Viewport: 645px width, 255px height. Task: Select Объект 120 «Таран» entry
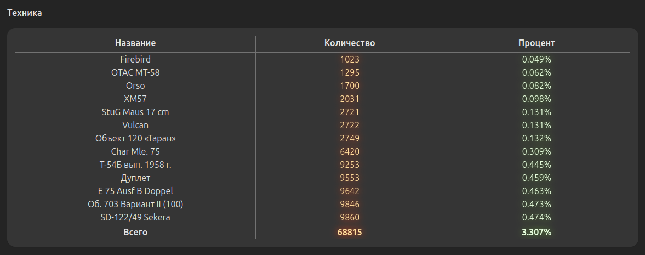point(135,138)
